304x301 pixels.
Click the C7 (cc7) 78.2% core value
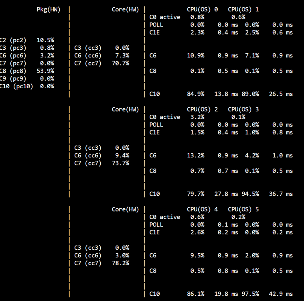[120, 263]
